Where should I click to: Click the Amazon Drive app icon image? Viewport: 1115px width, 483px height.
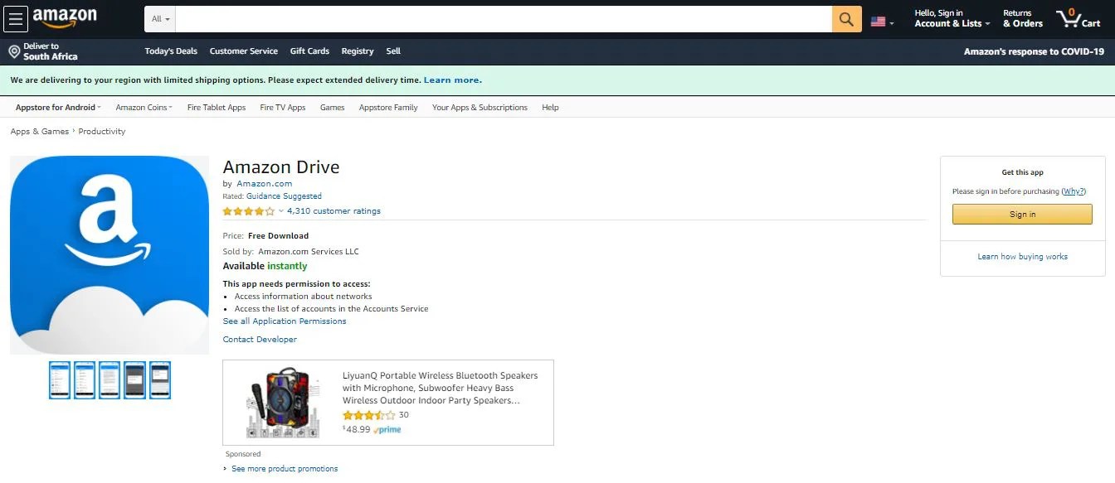pyautogui.click(x=109, y=254)
